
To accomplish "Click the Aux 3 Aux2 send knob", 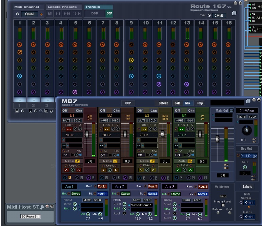I will point(175,218).
